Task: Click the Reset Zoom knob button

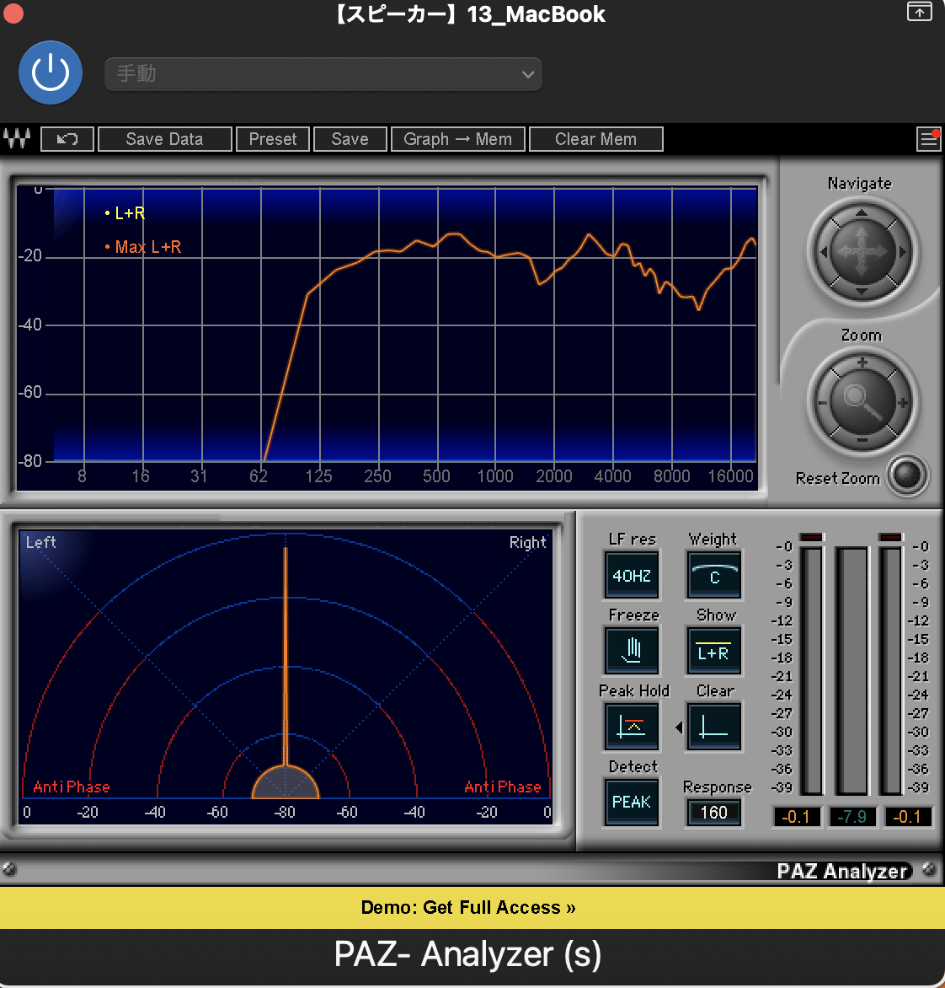Action: pos(906,475)
